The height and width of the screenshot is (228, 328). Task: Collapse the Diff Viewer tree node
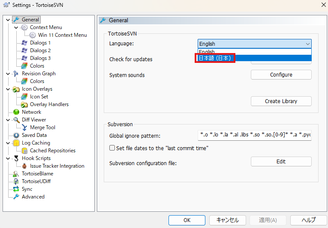click(8, 120)
